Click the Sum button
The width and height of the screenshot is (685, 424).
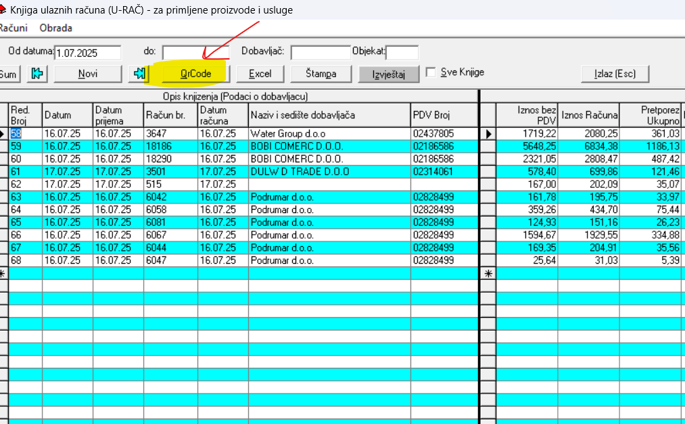(x=9, y=73)
